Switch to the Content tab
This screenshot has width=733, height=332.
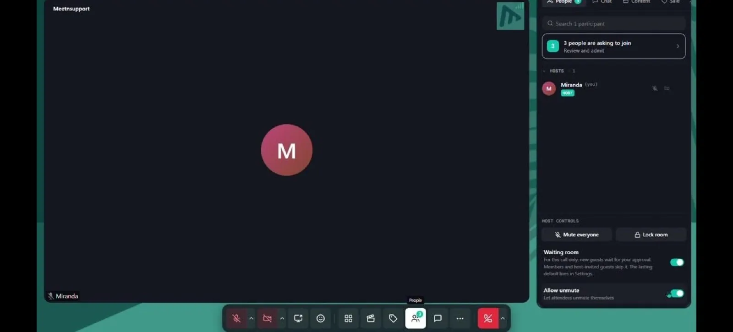pos(636,2)
